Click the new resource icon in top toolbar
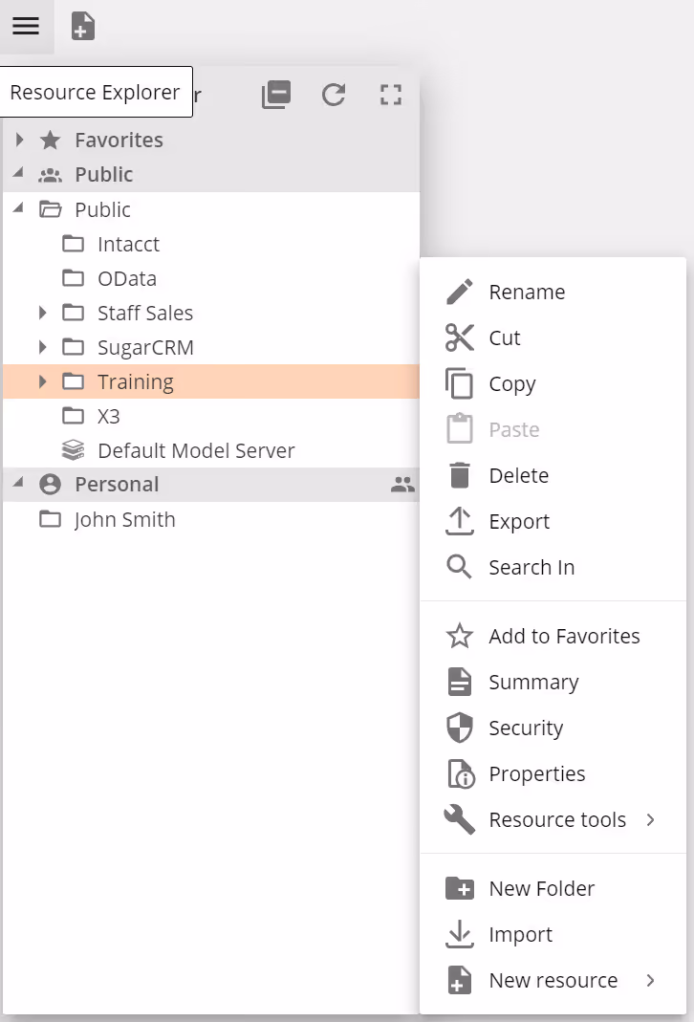 click(83, 27)
